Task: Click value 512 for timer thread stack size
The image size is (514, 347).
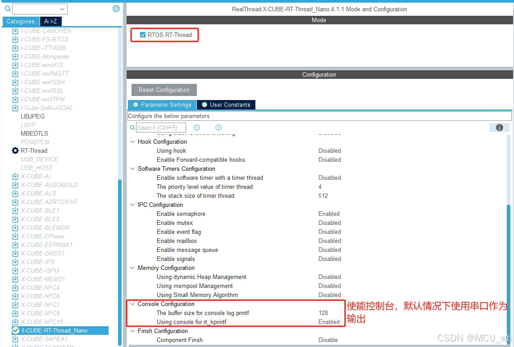Action: coord(323,196)
